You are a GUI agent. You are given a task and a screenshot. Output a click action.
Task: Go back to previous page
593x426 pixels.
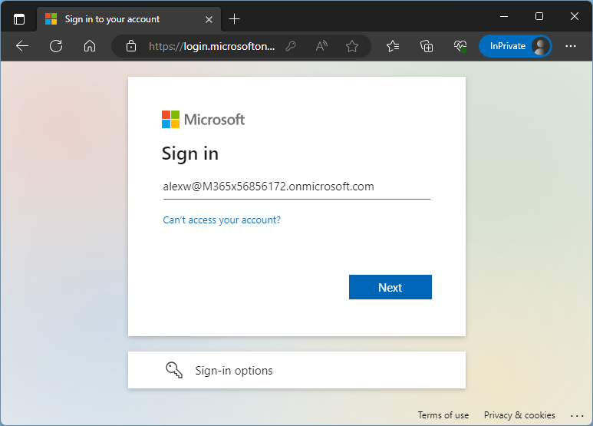(22, 46)
